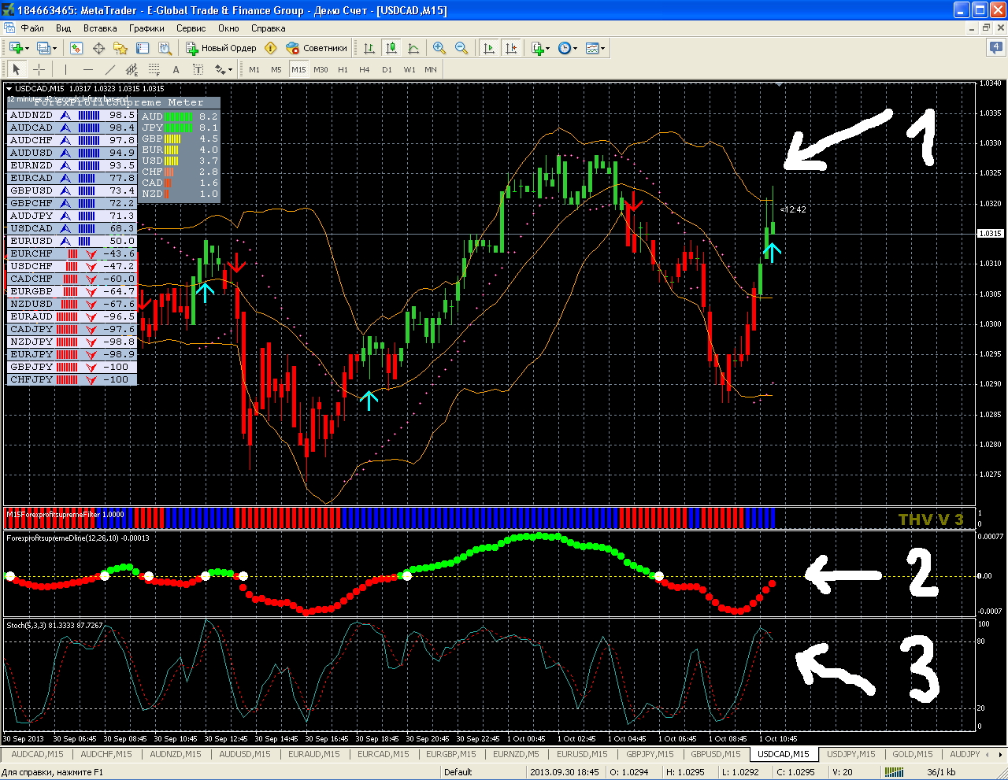
Task: Toggle candlestick chart mode
Action: coord(391,48)
